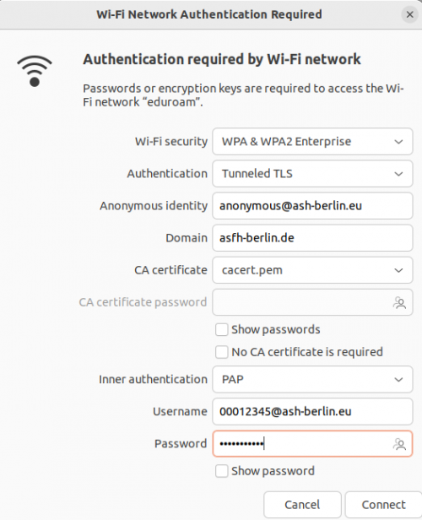Open the Wi-Fi security dropdown
The height and width of the screenshot is (520, 422).
click(312, 142)
